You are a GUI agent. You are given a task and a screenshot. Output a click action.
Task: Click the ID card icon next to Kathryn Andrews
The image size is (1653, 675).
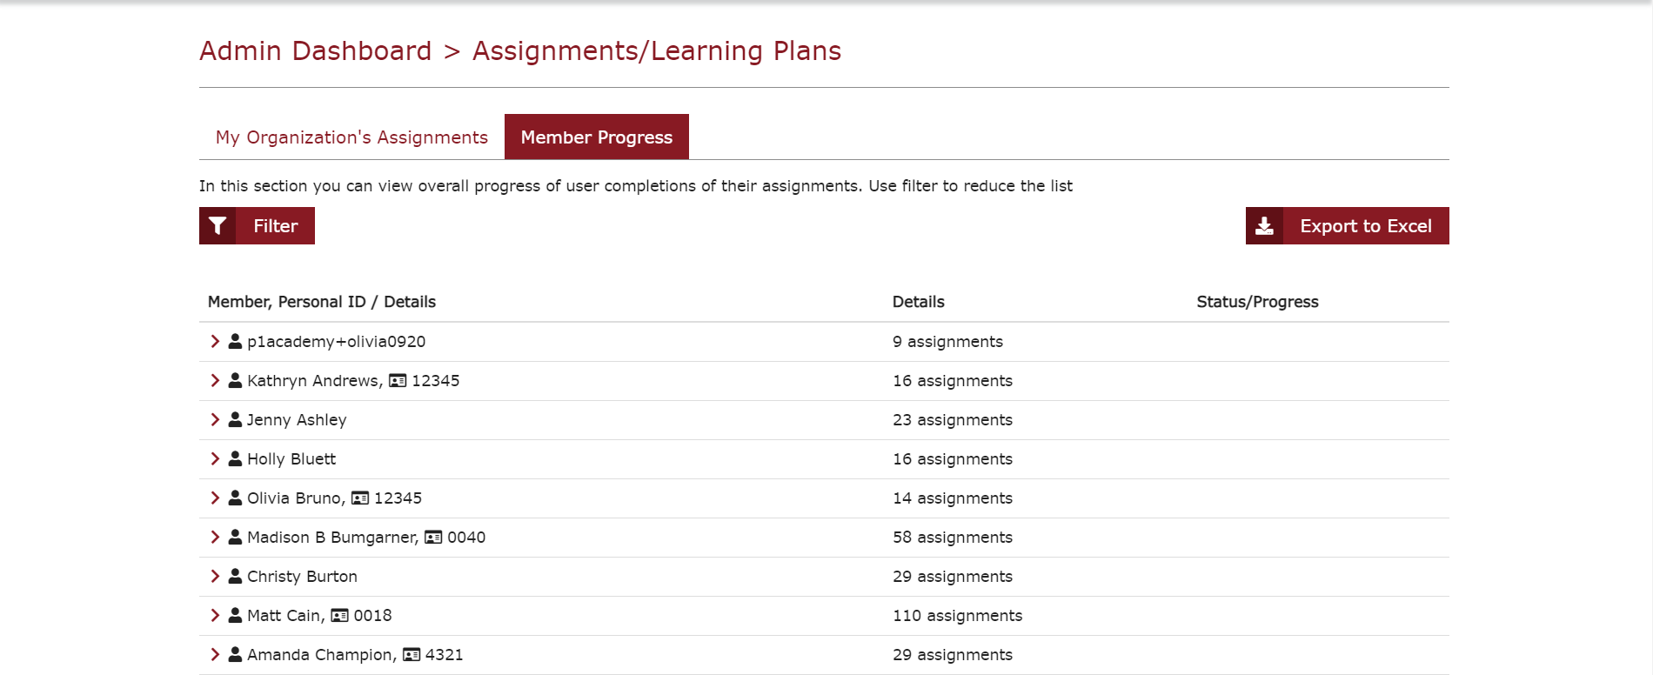point(398,381)
